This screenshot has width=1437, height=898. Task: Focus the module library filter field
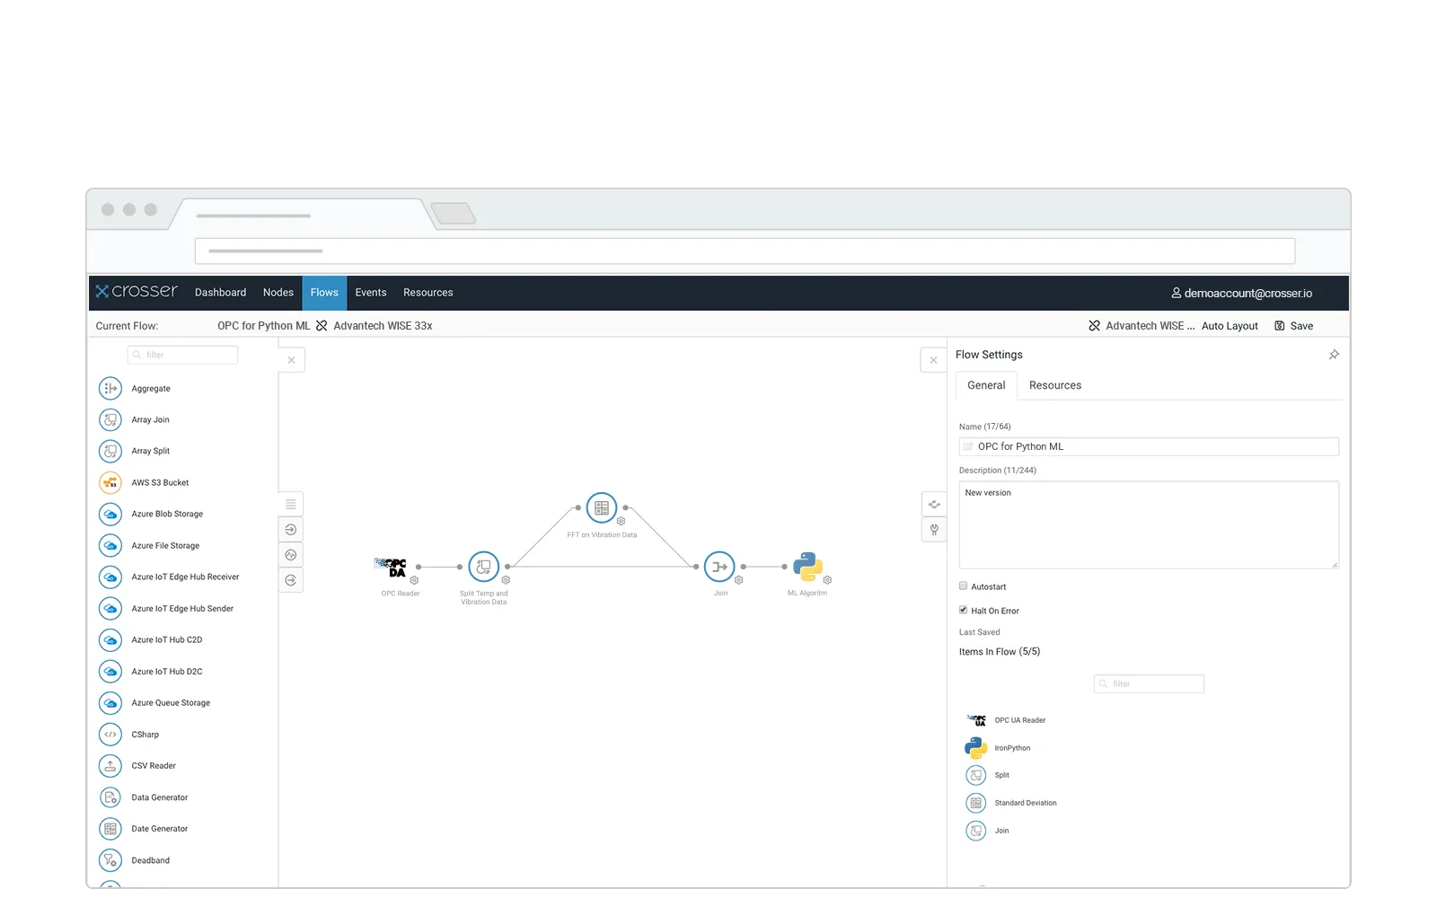(182, 355)
